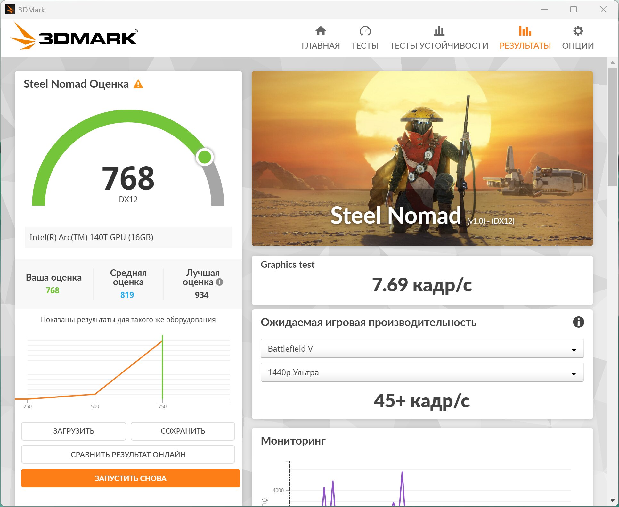Viewport: 619px width, 507px height.
Task: Open the gear icon for ОПЦИИ
Action: pyautogui.click(x=578, y=31)
